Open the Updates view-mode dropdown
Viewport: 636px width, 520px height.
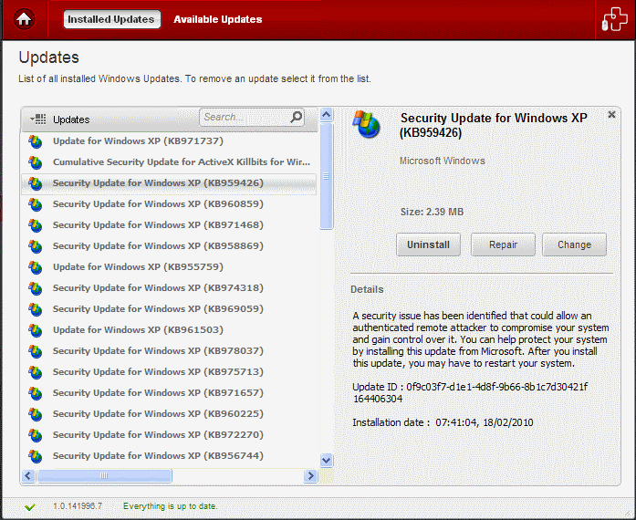tap(37, 120)
